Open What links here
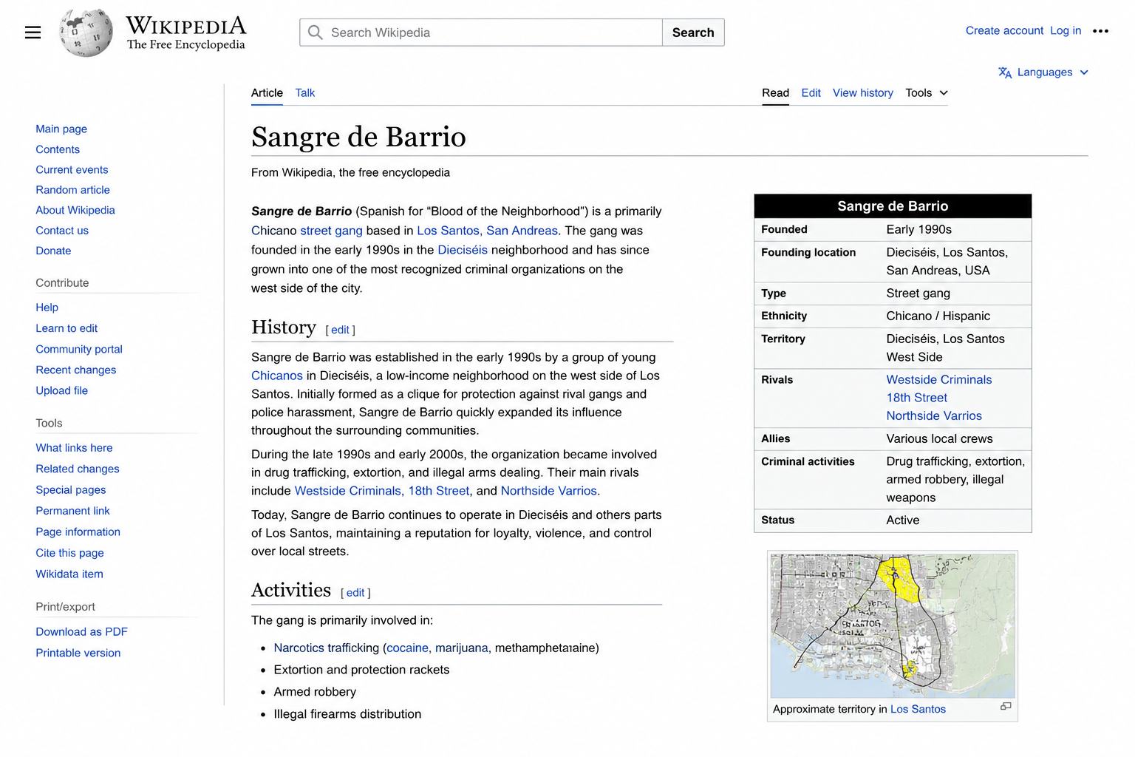The image size is (1135, 757). click(74, 448)
